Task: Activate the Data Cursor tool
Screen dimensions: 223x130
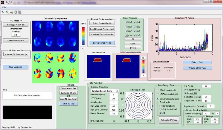Action: coord(11,12)
